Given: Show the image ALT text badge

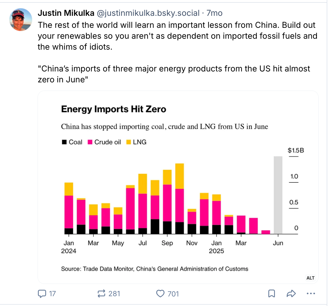Looking at the screenshot, I should 310,278.
